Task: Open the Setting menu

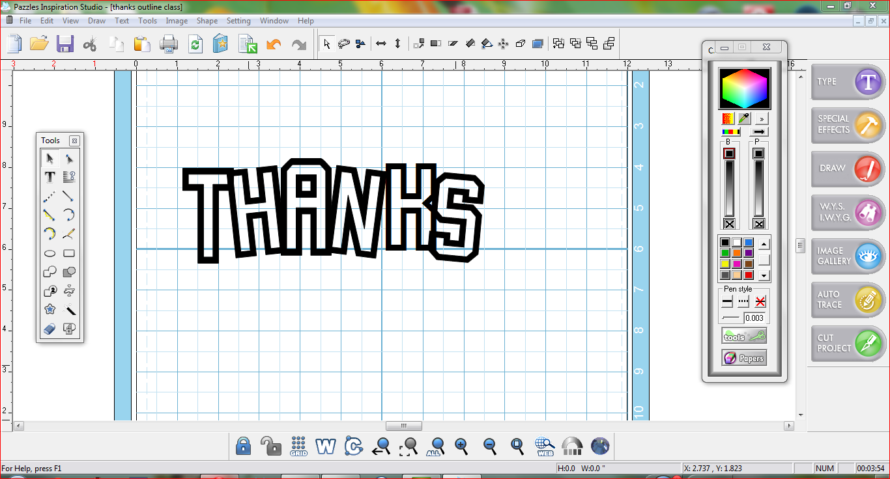Action: pyautogui.click(x=238, y=21)
